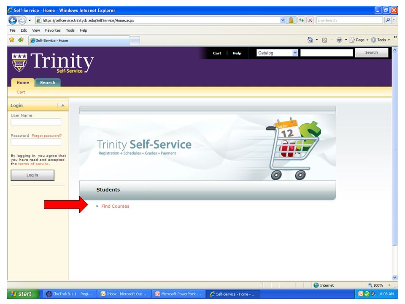Screen dimensions: 405x304
Task: Click the page scrollbar up arrow
Action: pyautogui.click(x=394, y=49)
